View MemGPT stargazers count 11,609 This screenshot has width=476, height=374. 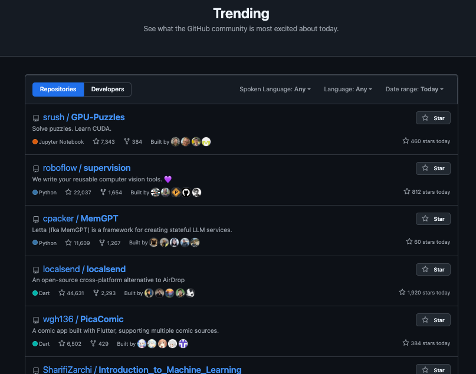[77, 243]
